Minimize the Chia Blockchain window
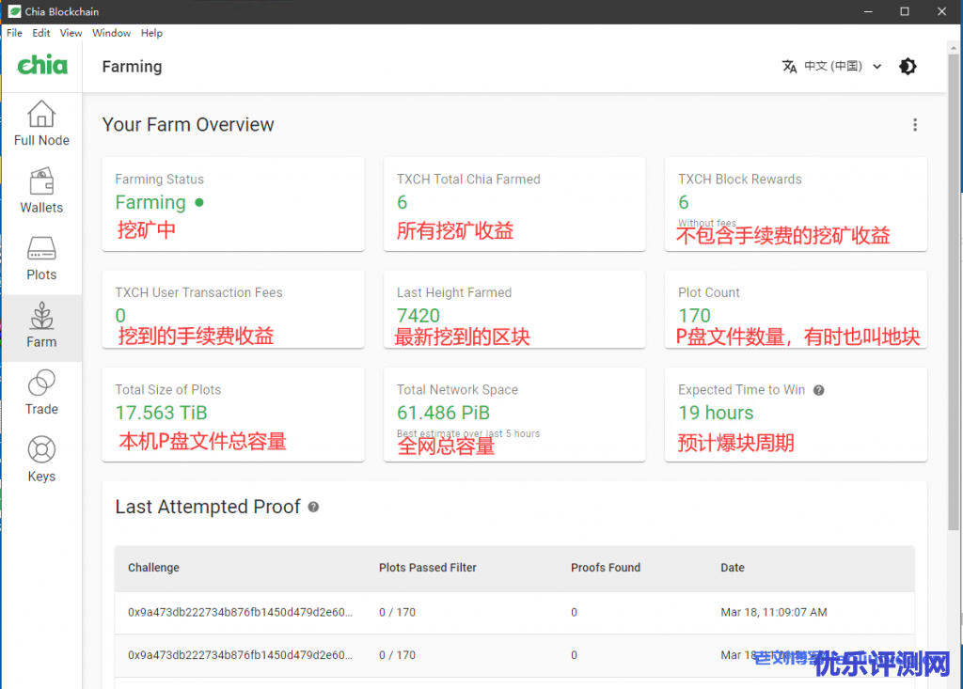963x689 pixels. [868, 11]
